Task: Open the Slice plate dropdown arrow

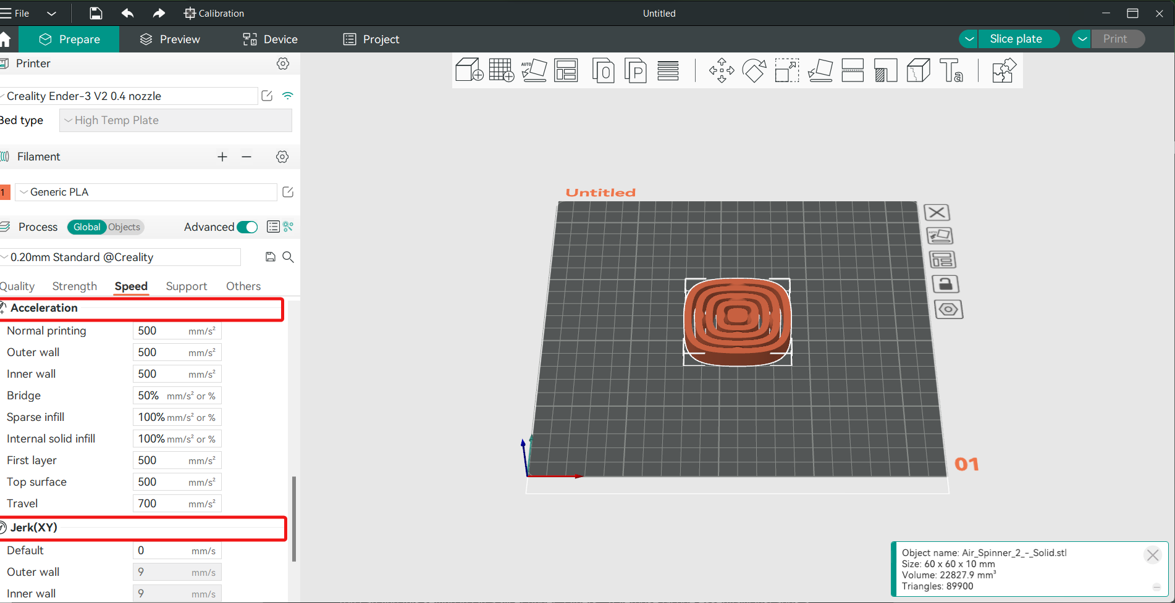Action: click(969, 39)
